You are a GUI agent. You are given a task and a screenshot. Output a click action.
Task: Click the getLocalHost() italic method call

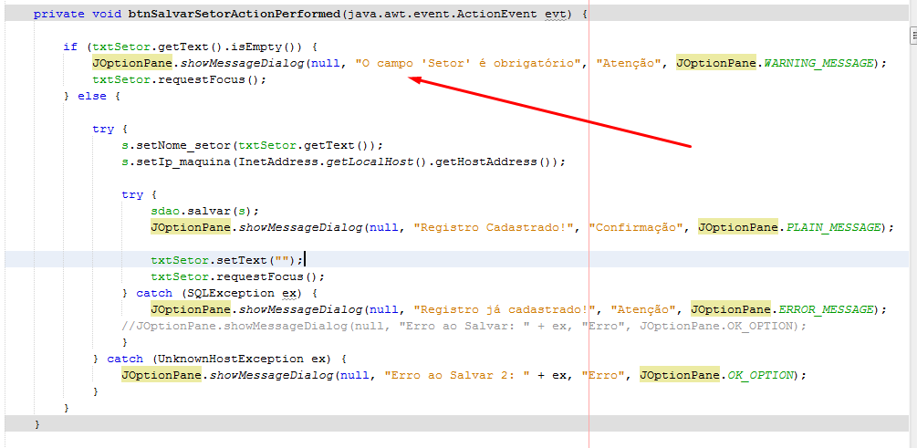(375, 161)
